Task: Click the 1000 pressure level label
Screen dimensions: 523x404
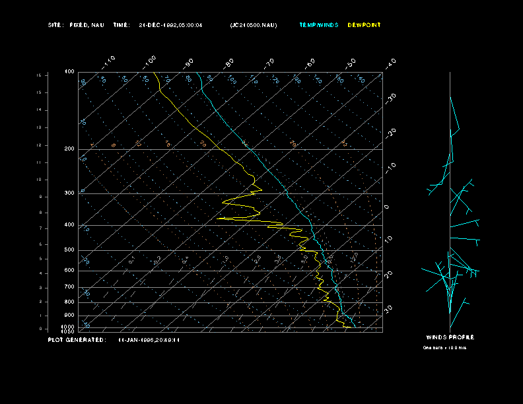Action: pyautogui.click(x=68, y=327)
